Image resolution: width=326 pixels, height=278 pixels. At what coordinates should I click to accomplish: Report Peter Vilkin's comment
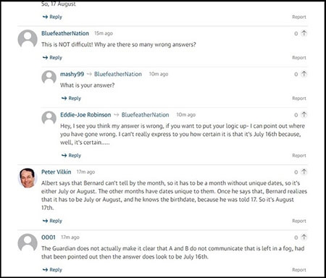click(x=299, y=221)
